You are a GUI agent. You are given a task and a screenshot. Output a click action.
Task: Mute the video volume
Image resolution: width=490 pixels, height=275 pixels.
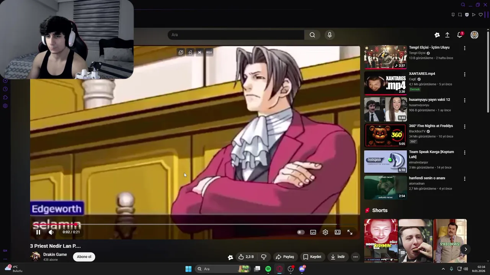[51, 232]
